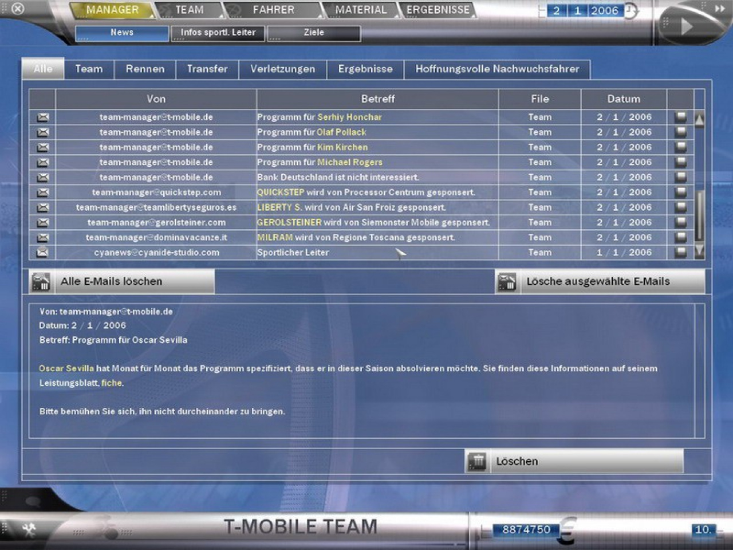The height and width of the screenshot is (550, 733).
Task: Click trash icon of Lösche ausgewählte E-Mails
Action: tap(507, 281)
